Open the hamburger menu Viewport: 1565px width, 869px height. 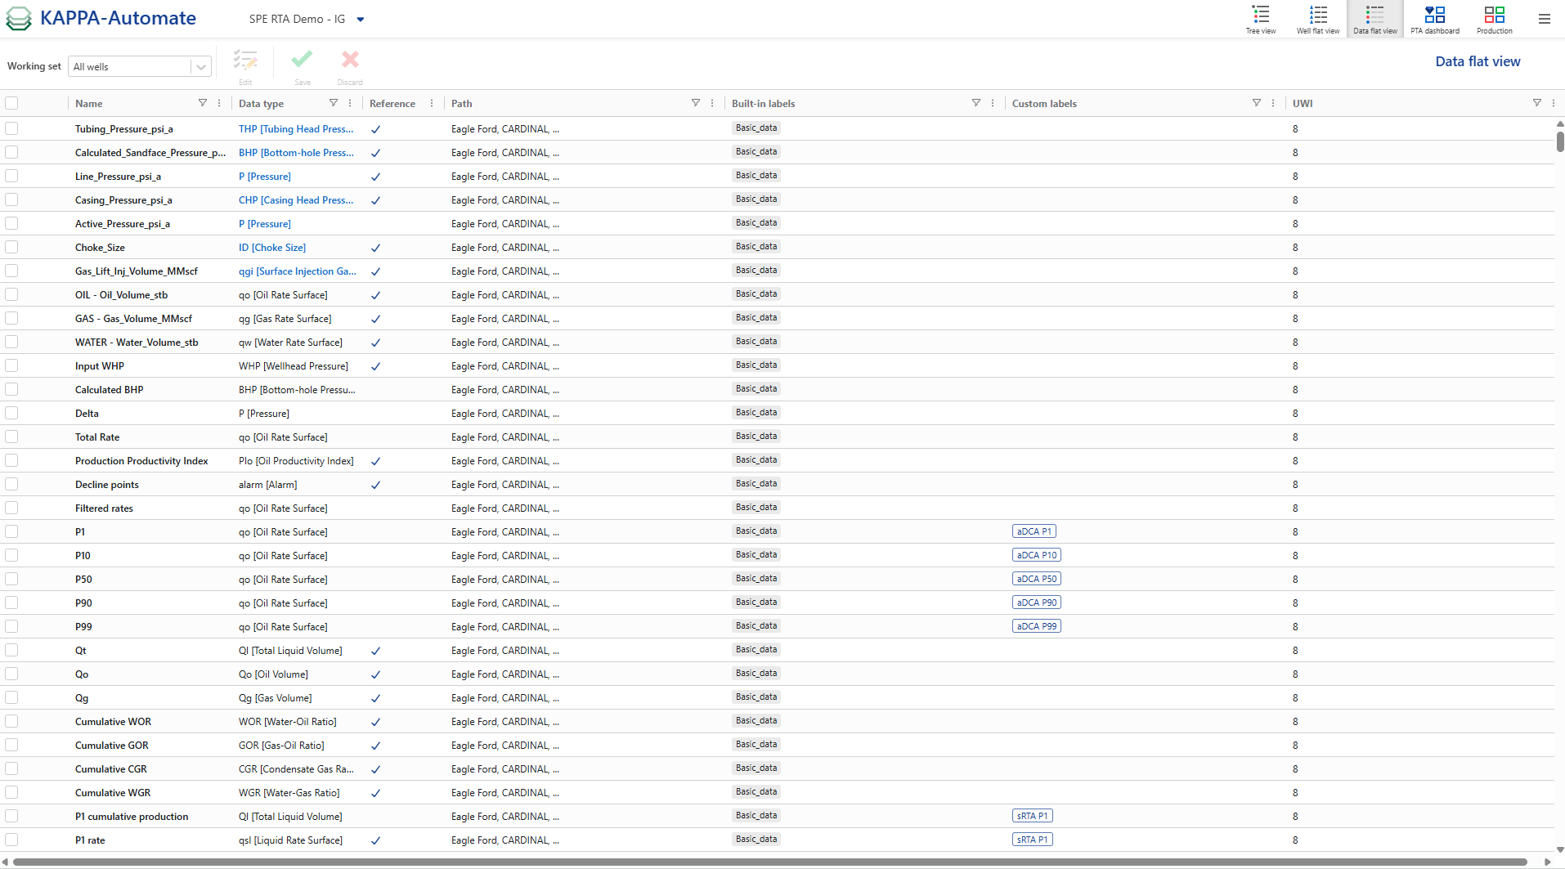1544,18
